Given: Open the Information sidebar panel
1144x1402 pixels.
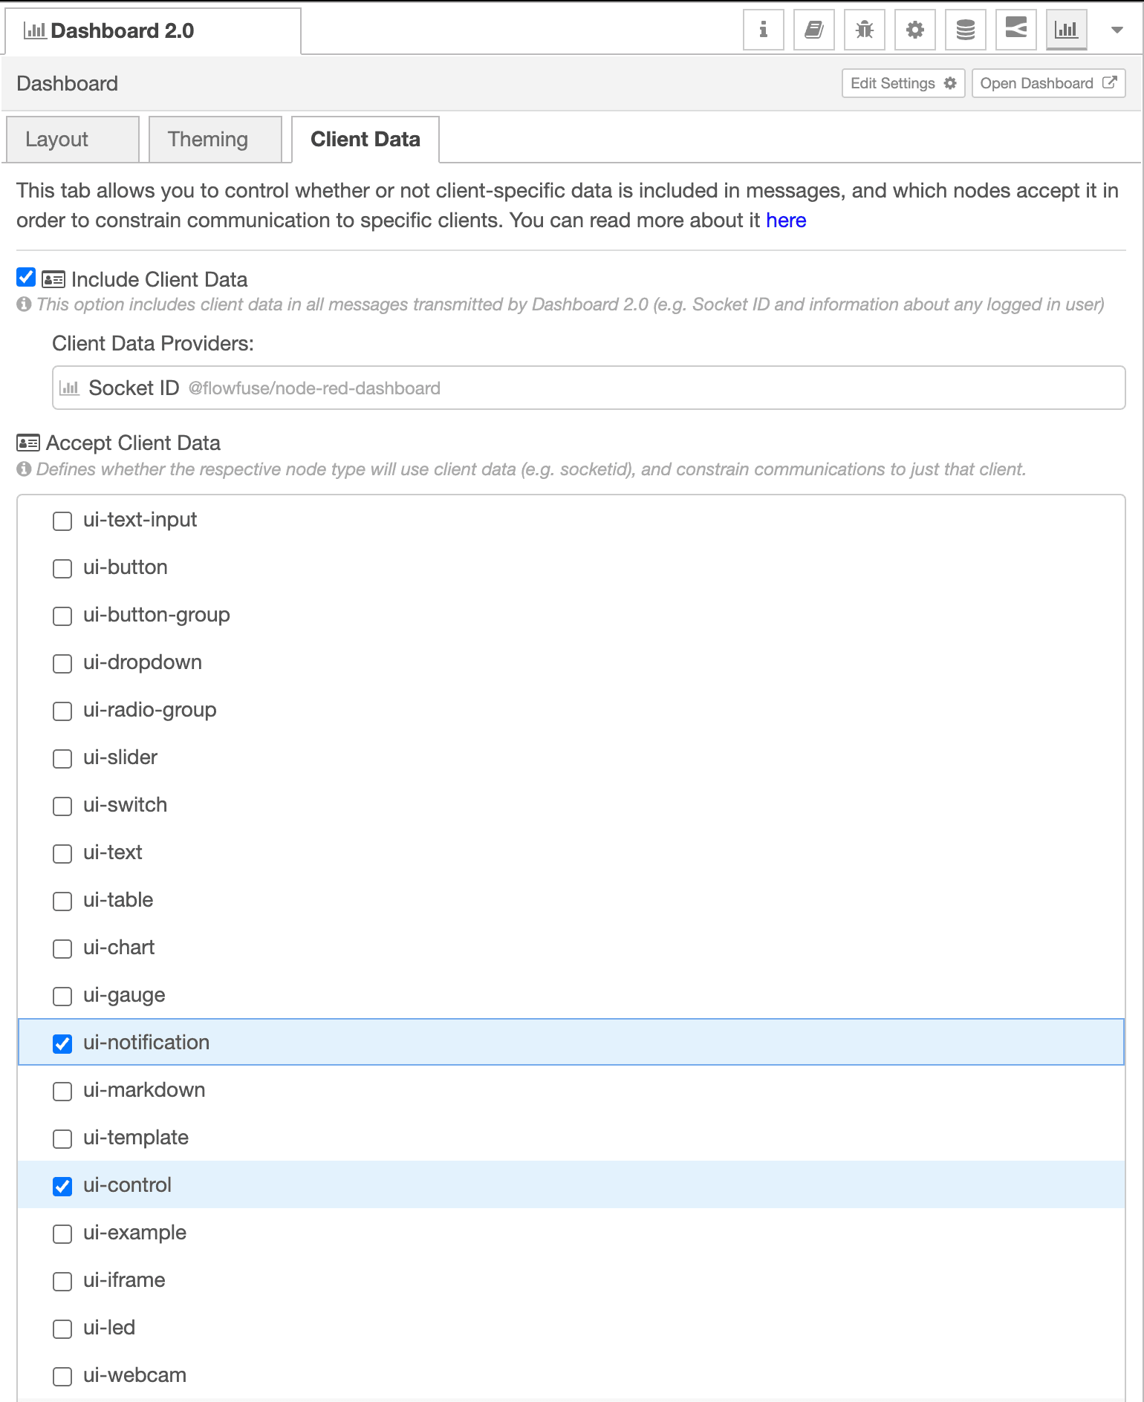Looking at the screenshot, I should pyautogui.click(x=763, y=30).
